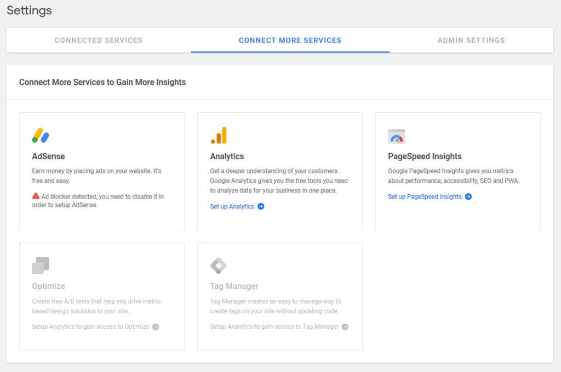561x372 pixels.
Task: Click the Tag Manager card title
Action: 234,286
